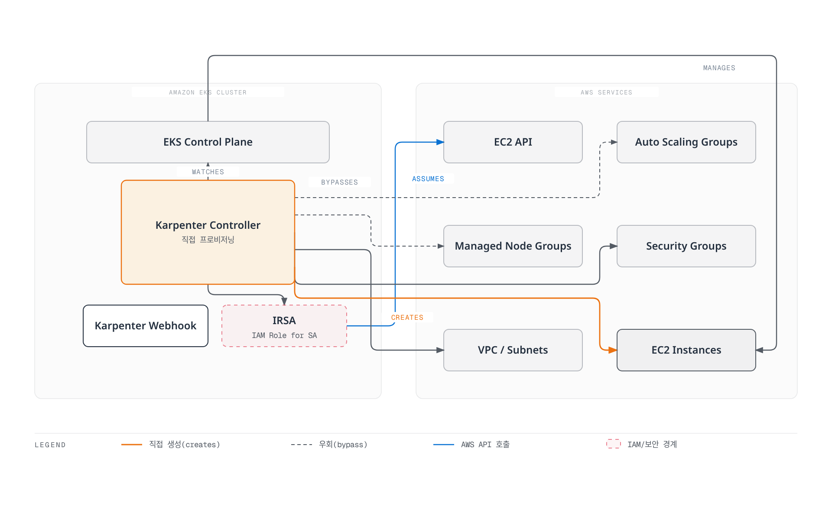
Task: Click the orange creates line legend swatch
Action: [132, 445]
